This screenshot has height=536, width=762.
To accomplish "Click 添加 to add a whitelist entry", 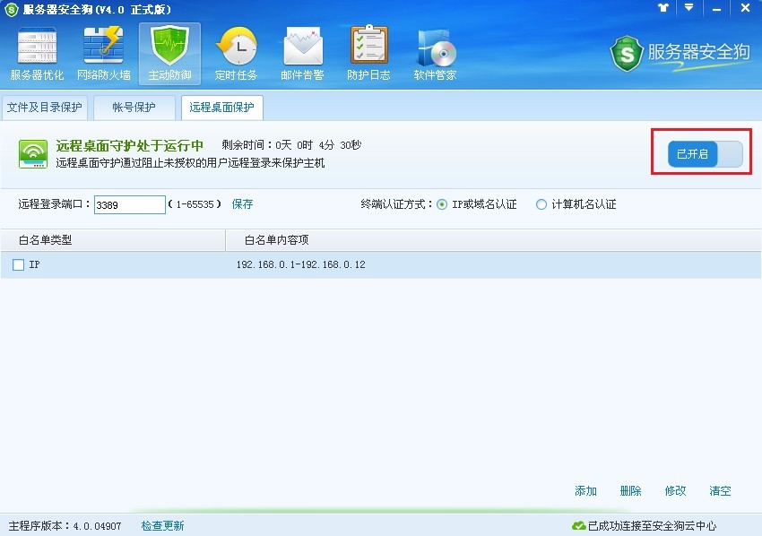I will [x=585, y=491].
